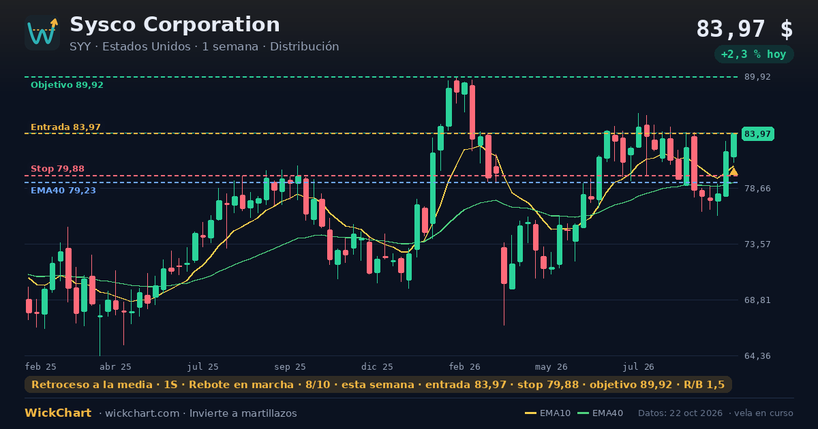Click the 68,81 price axis value
The height and width of the screenshot is (429, 818).
click(x=757, y=300)
